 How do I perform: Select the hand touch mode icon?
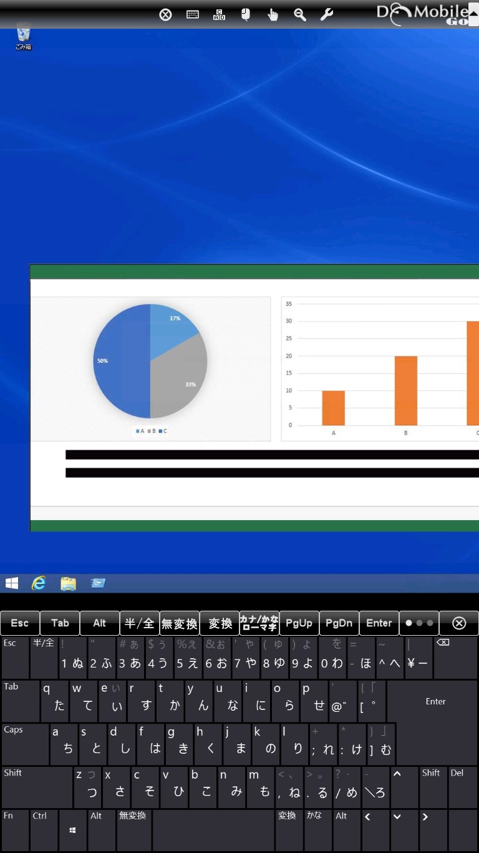(273, 14)
